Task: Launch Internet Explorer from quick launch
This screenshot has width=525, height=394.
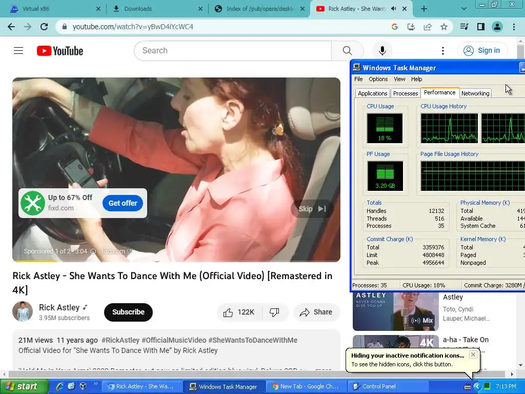Action: pos(59,386)
